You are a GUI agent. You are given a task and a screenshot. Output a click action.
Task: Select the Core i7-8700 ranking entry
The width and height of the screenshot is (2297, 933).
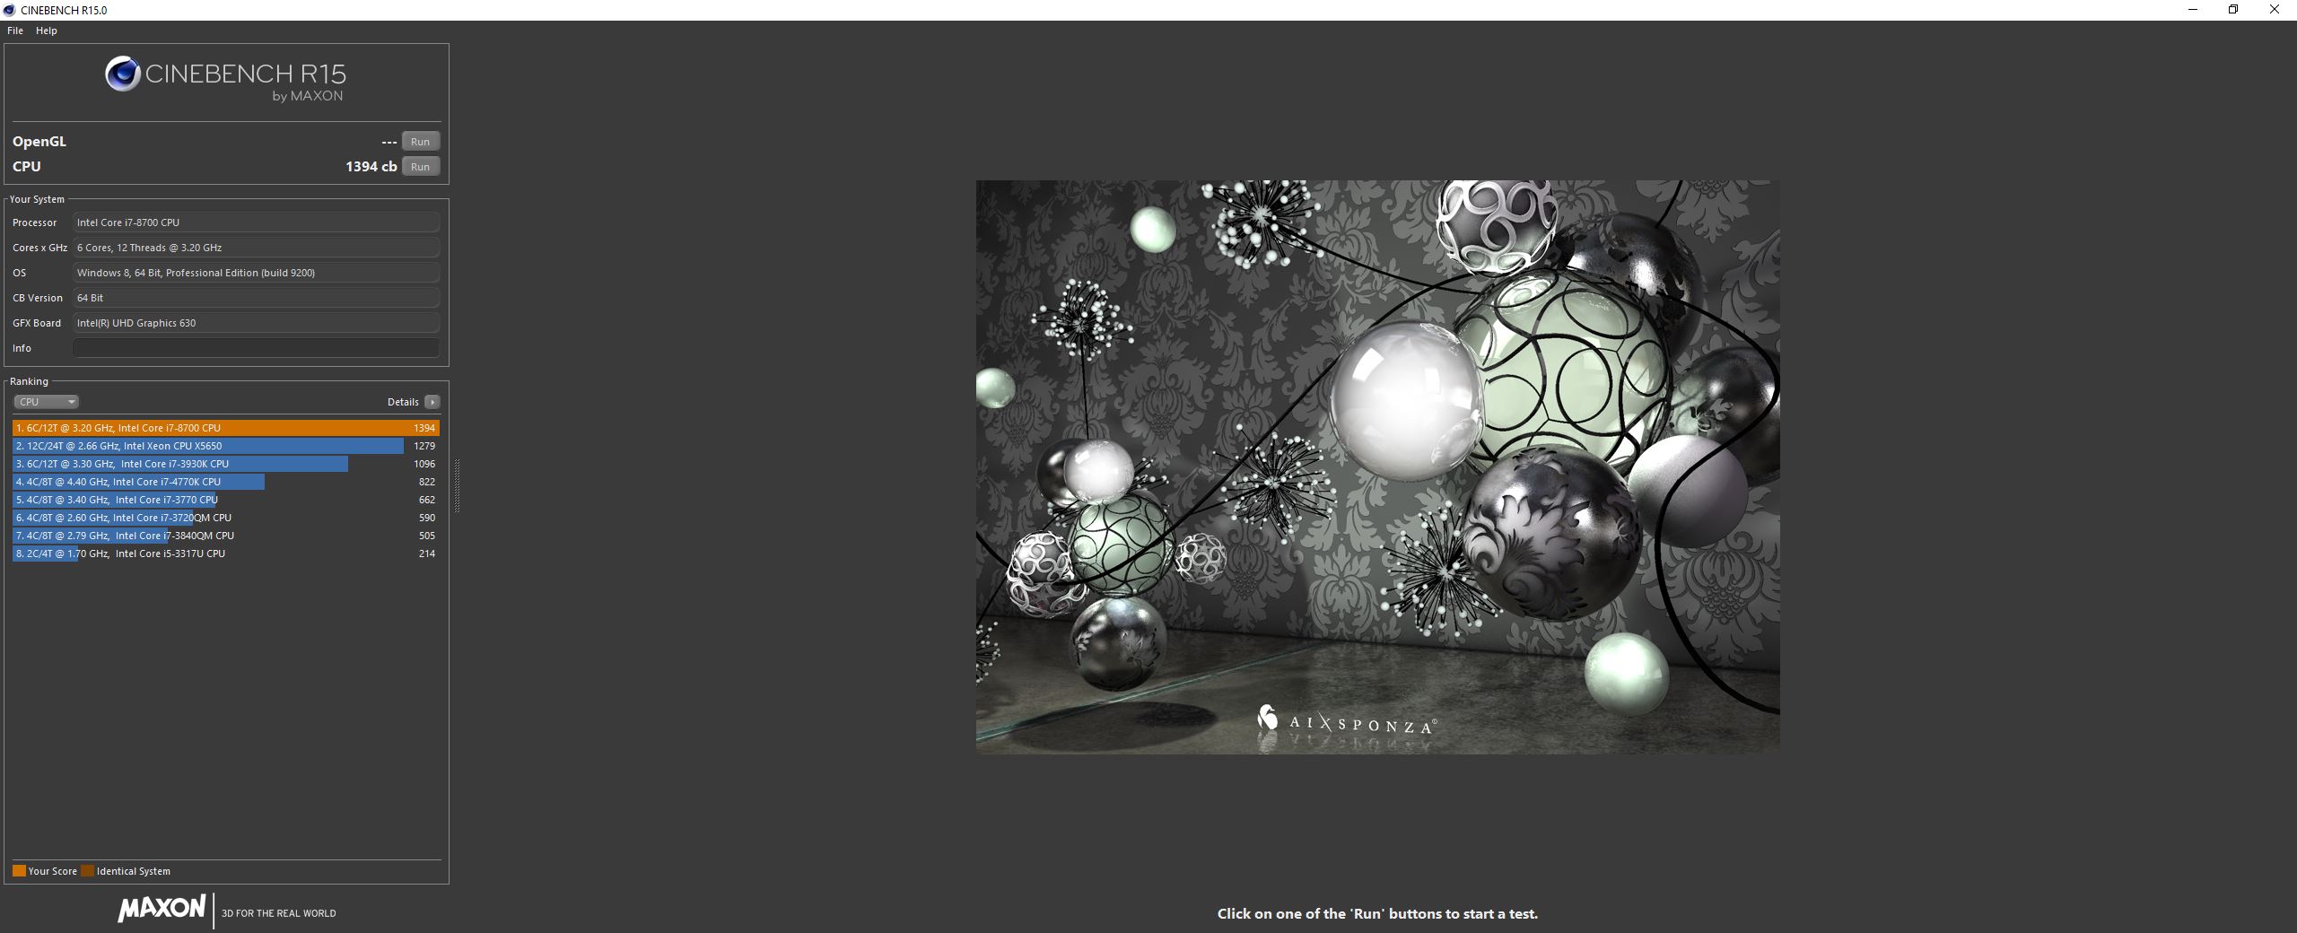[x=226, y=428]
